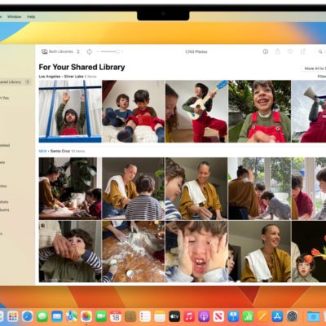Open Podcasts from the Dock
The height and width of the screenshot is (326, 326).
coord(204,316)
